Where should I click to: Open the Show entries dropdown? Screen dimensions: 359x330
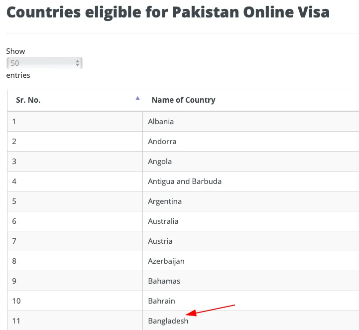(44, 63)
